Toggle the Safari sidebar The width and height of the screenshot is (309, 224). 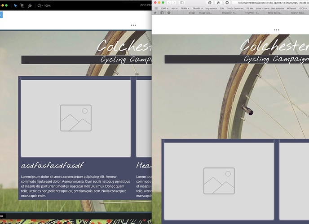(182, 3)
